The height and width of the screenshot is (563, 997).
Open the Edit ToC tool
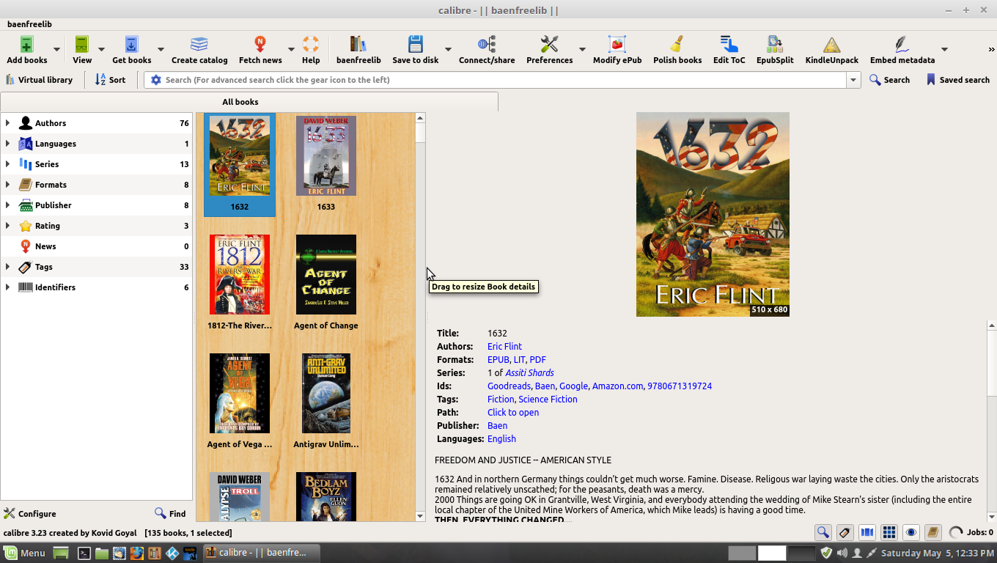pyautogui.click(x=729, y=45)
